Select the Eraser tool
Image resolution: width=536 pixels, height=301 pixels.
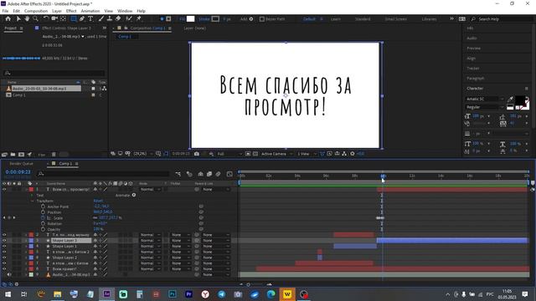[x=118, y=18]
